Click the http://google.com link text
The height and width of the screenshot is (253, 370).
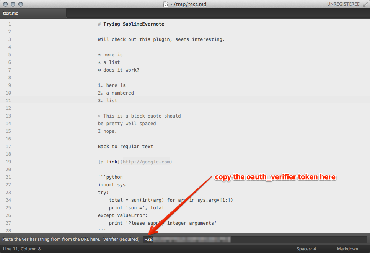146,162
